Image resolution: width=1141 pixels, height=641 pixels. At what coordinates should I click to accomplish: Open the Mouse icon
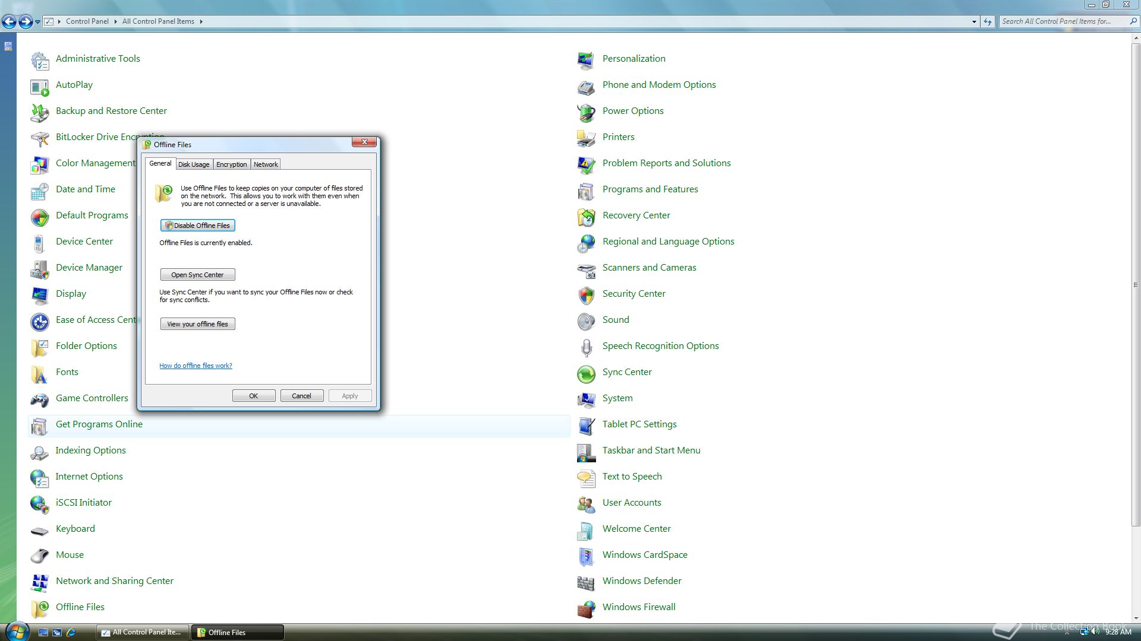[40, 556]
